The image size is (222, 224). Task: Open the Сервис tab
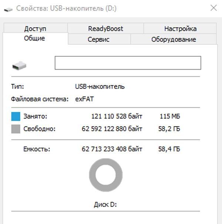98,39
